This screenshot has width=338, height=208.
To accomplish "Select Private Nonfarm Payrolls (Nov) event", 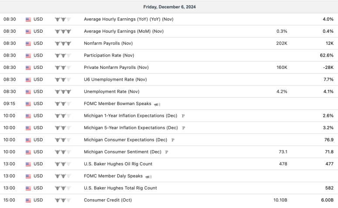I will (116, 68).
